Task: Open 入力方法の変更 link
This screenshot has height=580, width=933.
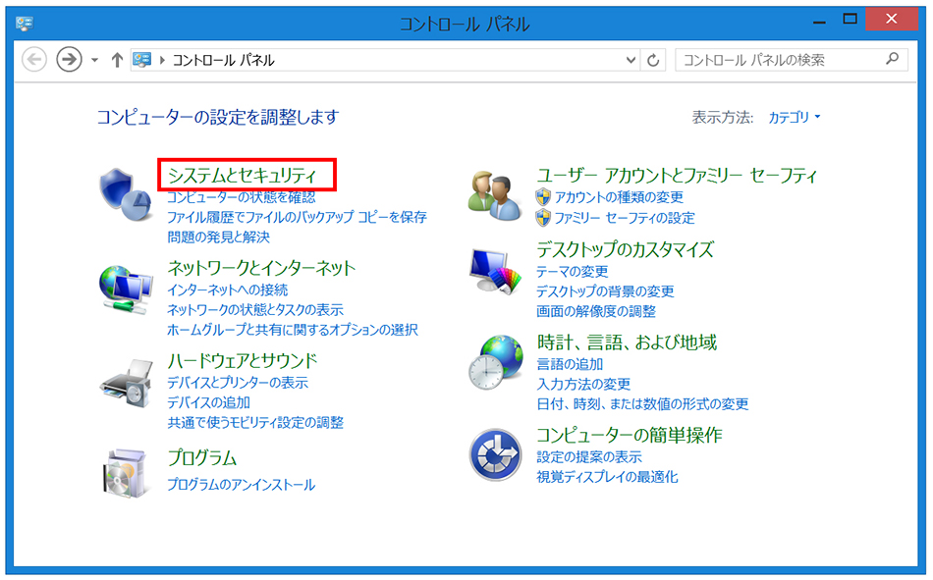Action: [583, 384]
